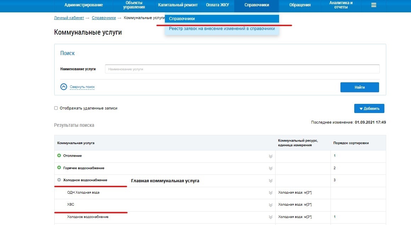Open double-chevron menu for ХВС row
This screenshot has width=411, height=225.
271,205
